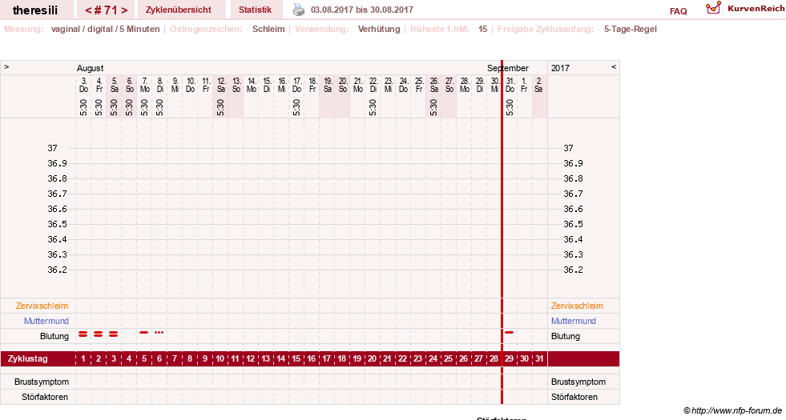Viewport: 786px width, 420px height.
Task: Click the date range 03.08.2017 bis 30.08.2017
Action: pos(362,10)
